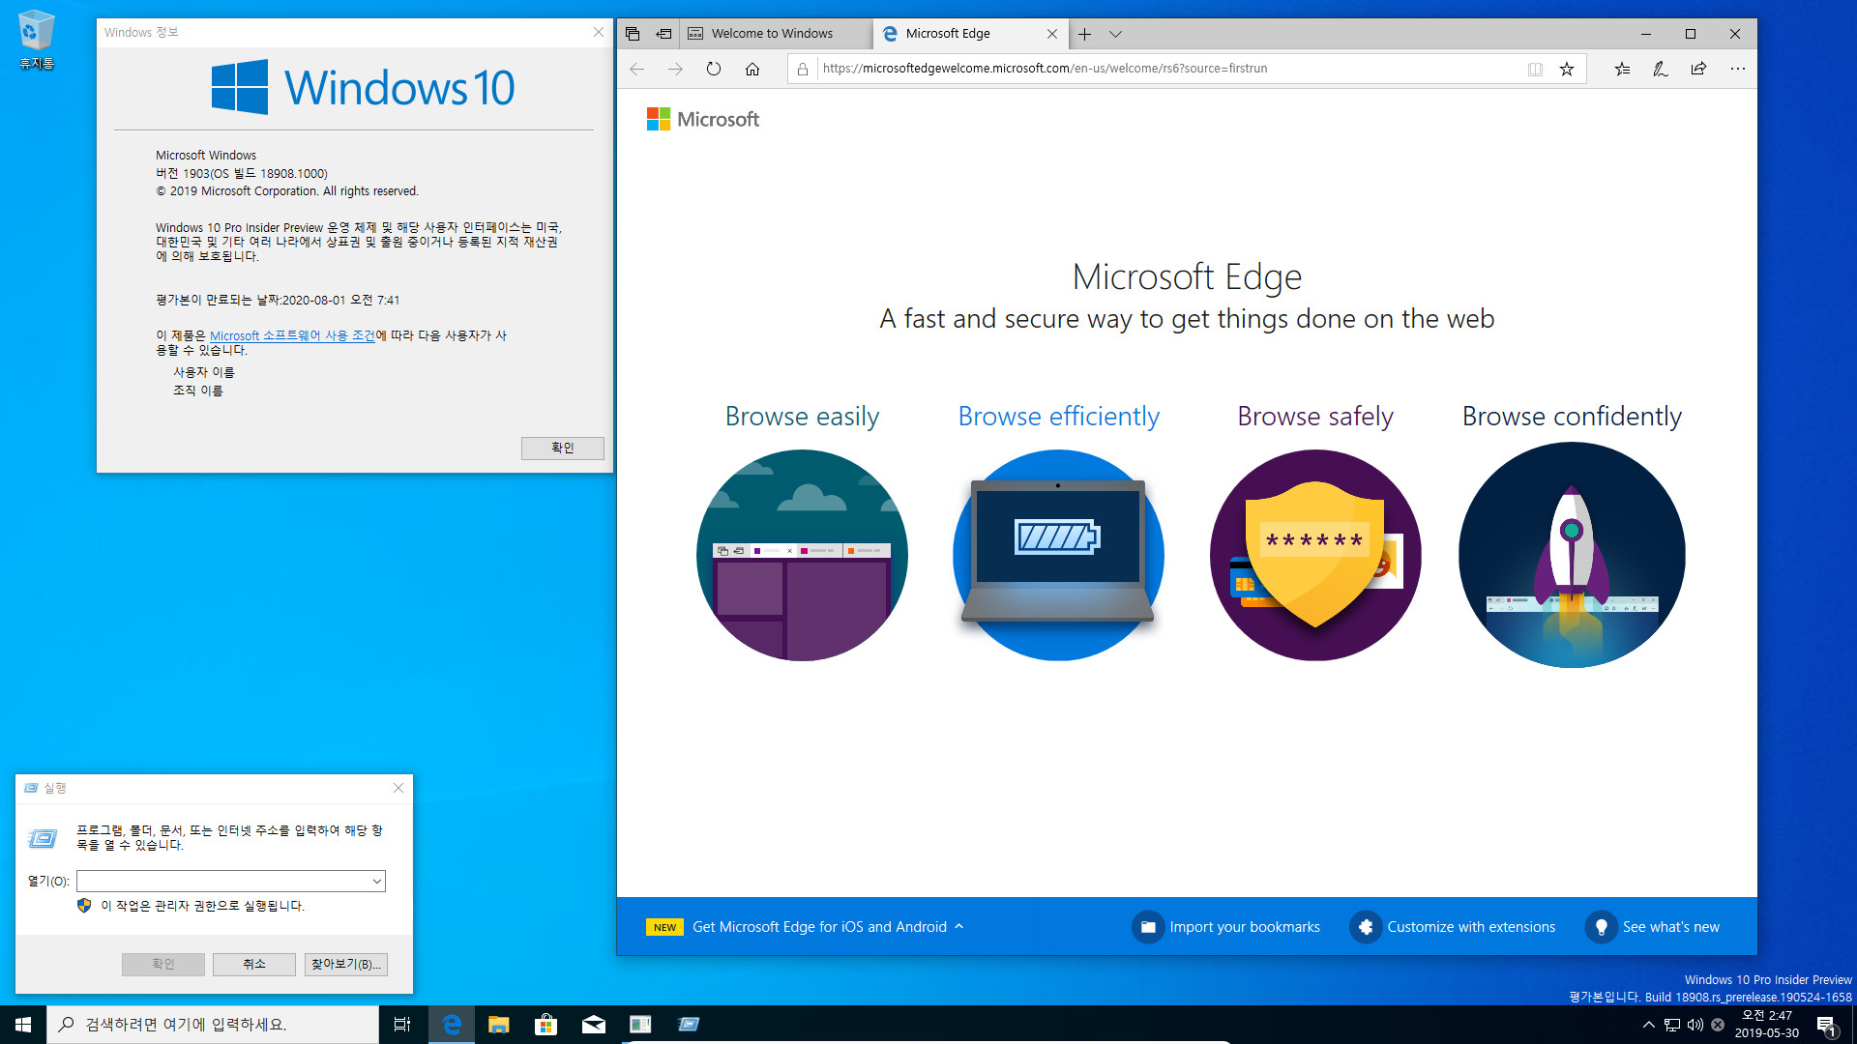Open Edge settings and more menu
This screenshot has height=1044, width=1857.
[1738, 69]
